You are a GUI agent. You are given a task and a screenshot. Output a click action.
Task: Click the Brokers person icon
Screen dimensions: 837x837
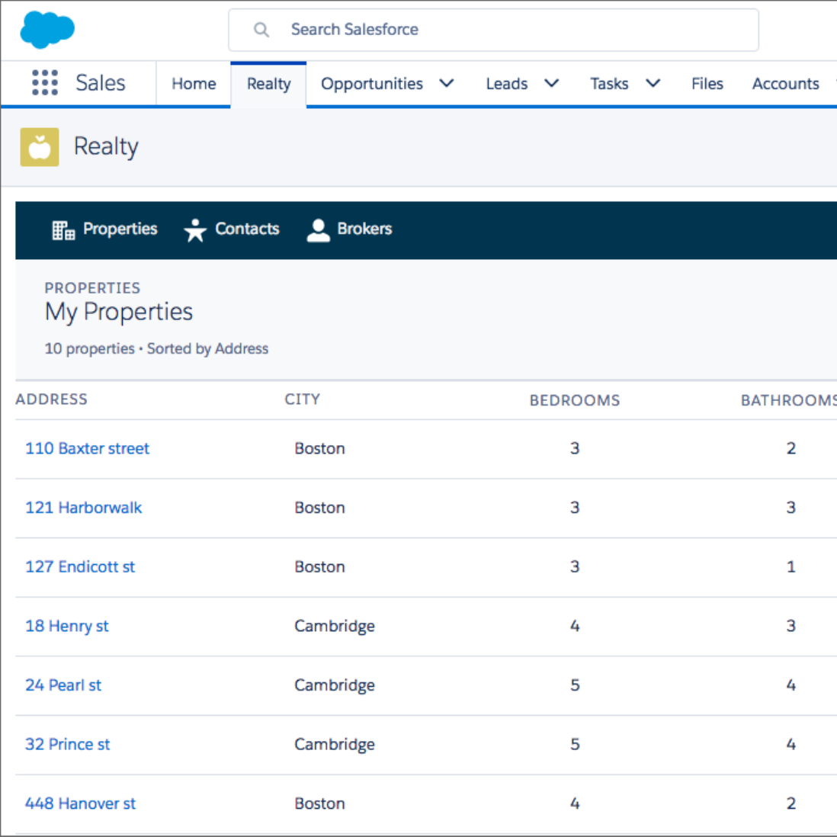pos(318,229)
